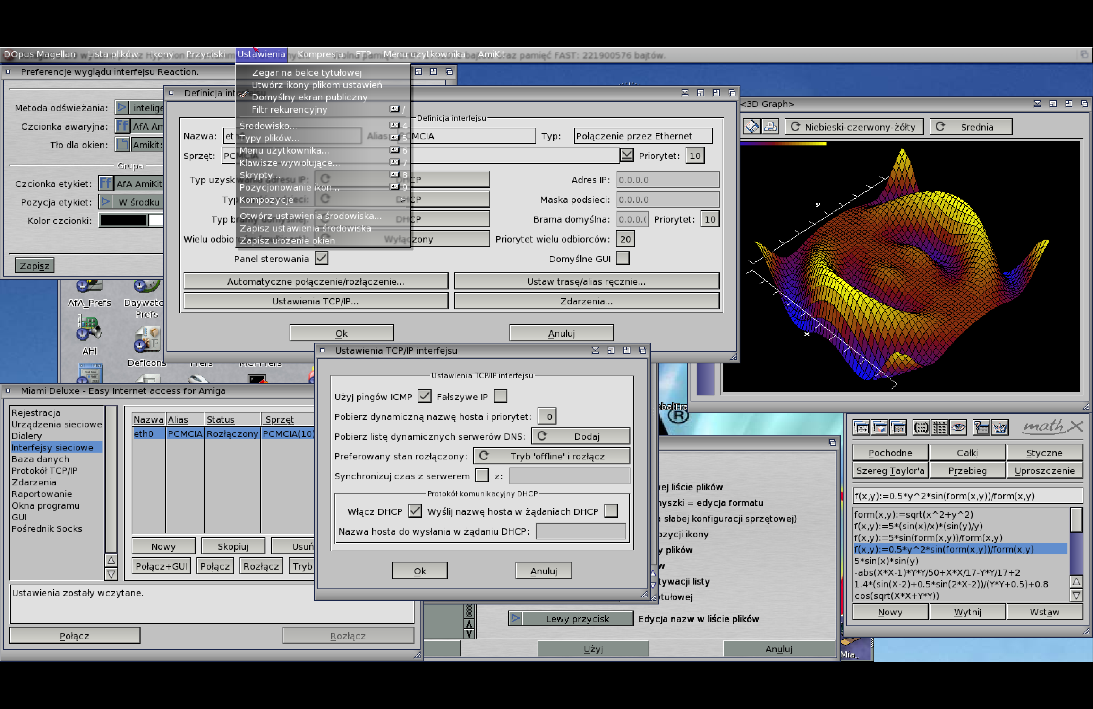Viewport: 1093px width, 709px height.
Task: Open the AfA_Prefs icon
Action: [x=89, y=286]
